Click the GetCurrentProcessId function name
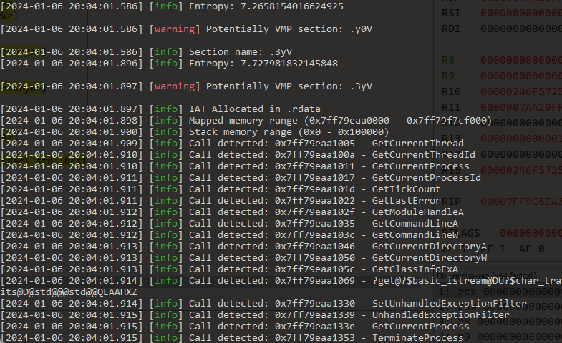562x343 pixels. tap(427, 178)
